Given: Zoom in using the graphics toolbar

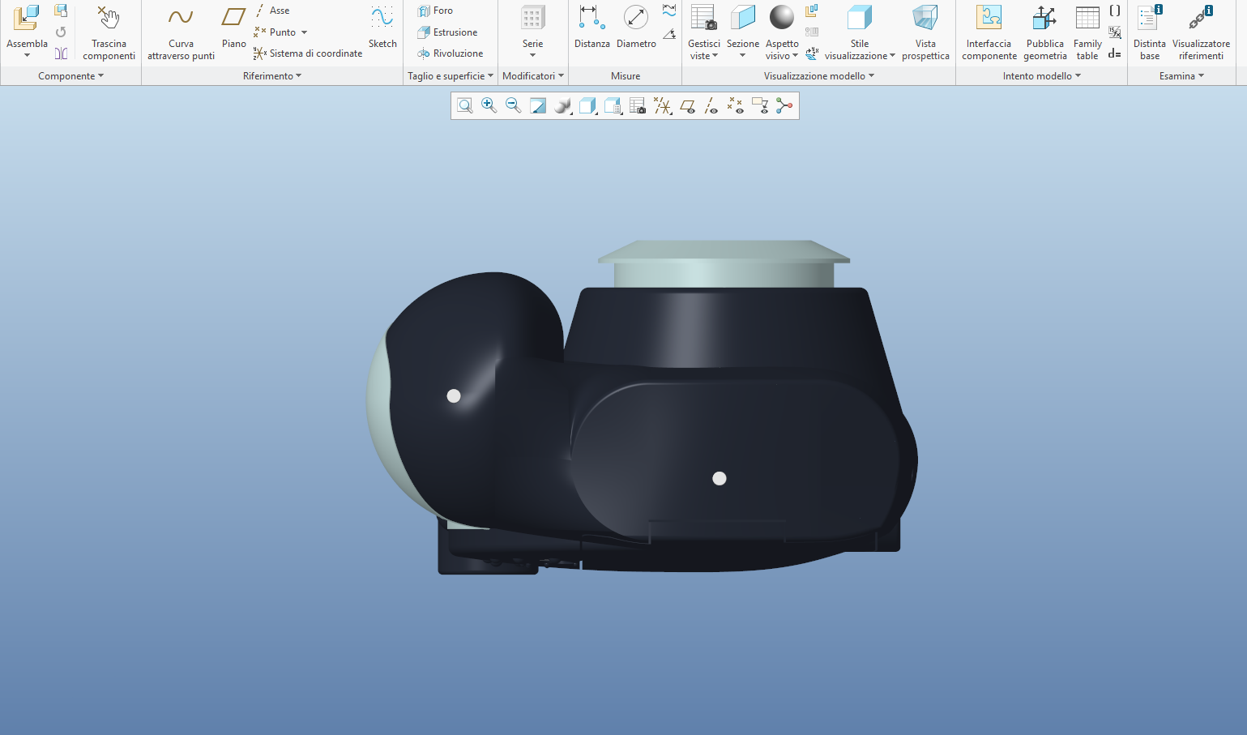Looking at the screenshot, I should (489, 106).
